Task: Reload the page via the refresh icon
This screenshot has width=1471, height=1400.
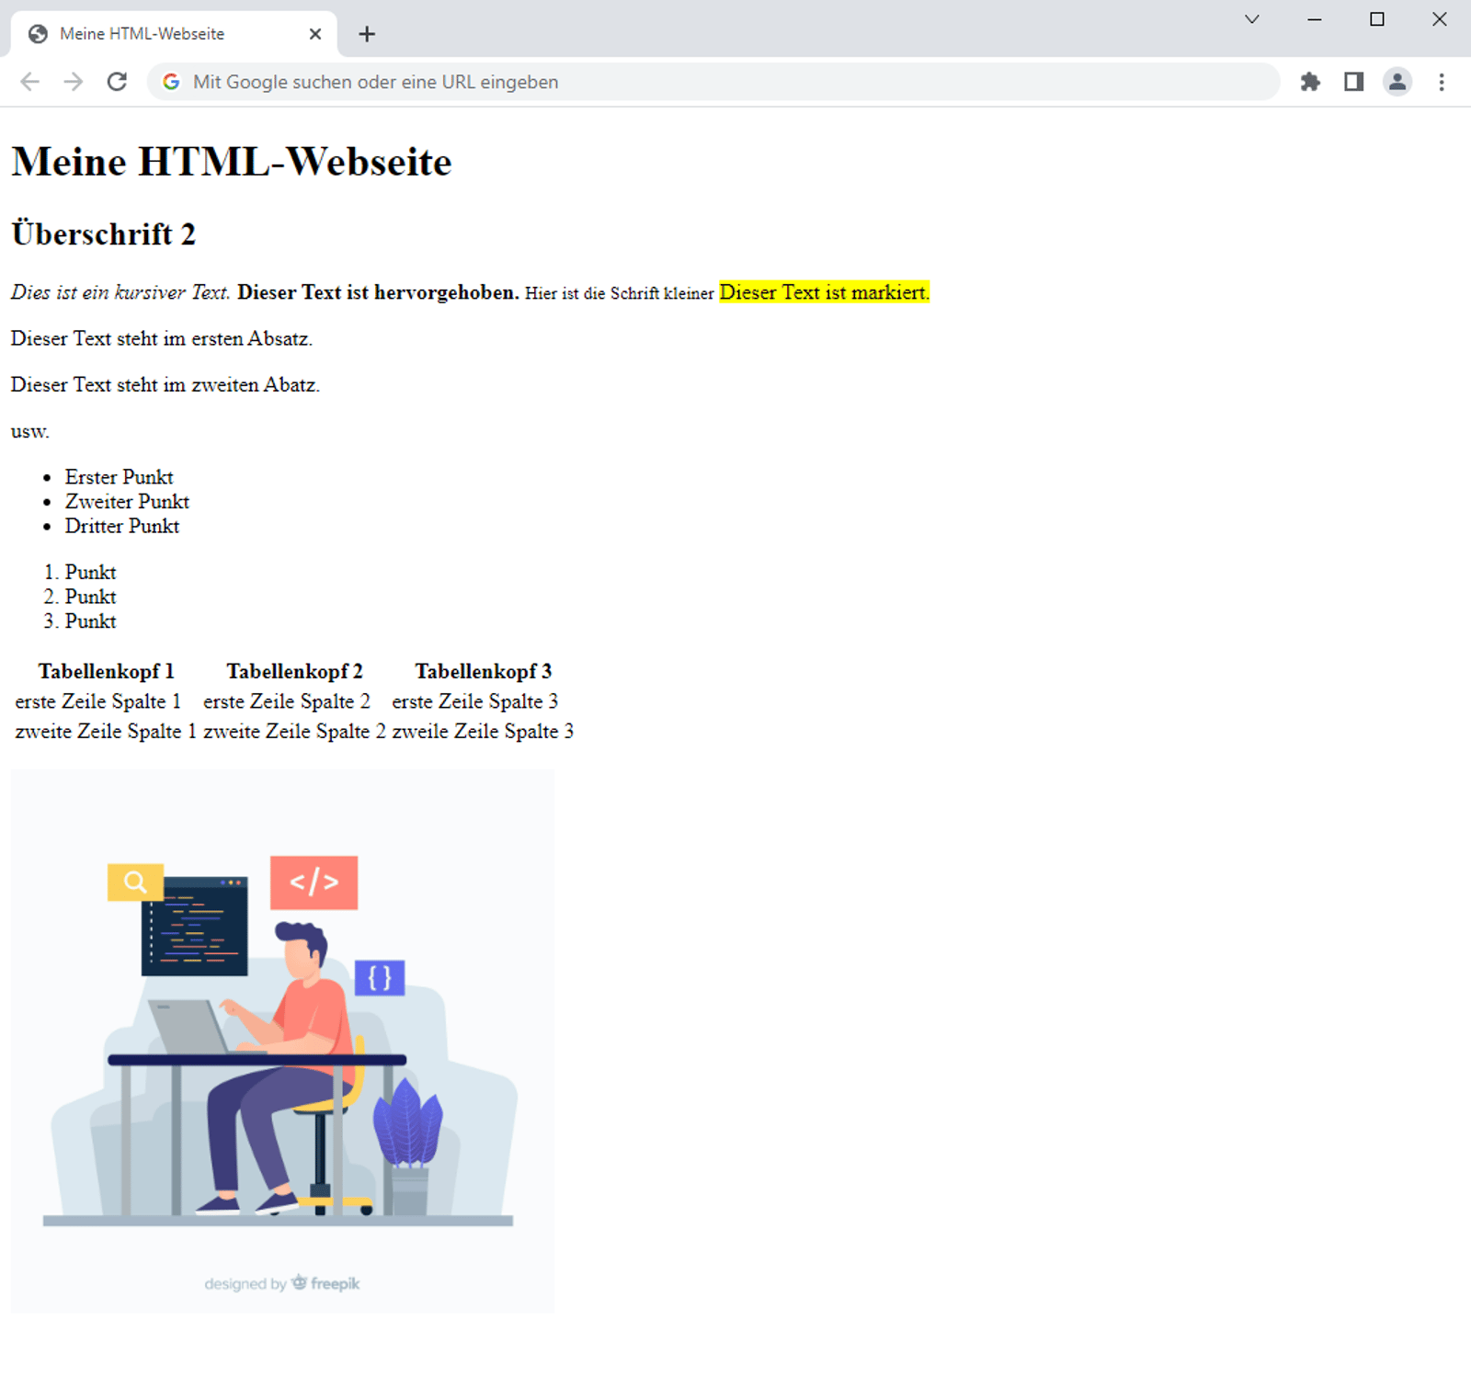Action: (118, 82)
